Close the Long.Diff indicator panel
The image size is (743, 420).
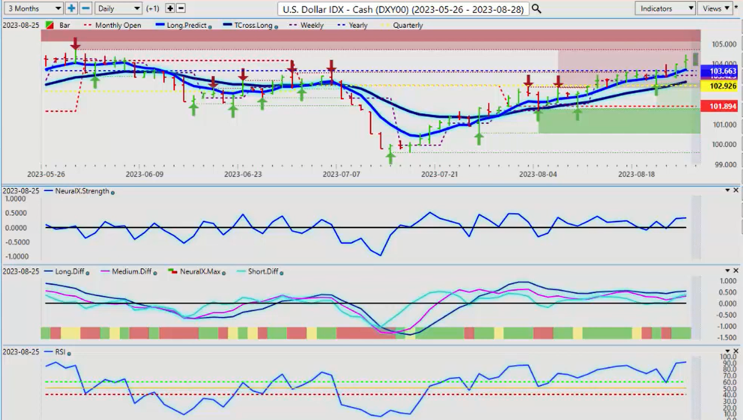pos(736,271)
